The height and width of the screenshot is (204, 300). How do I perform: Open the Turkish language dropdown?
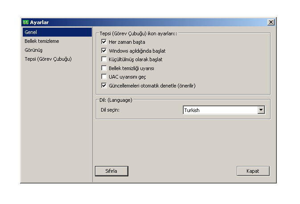(261, 110)
